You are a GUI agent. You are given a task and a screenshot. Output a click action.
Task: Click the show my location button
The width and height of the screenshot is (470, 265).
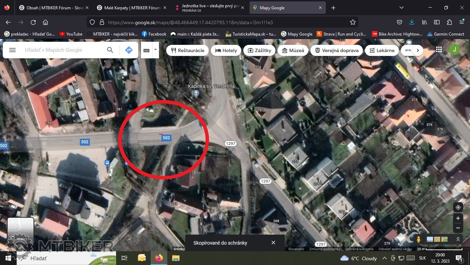pos(458,207)
